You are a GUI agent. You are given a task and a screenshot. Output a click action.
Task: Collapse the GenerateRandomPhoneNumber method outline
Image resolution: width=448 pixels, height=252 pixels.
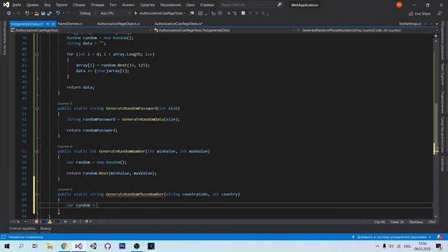[x=37, y=195]
